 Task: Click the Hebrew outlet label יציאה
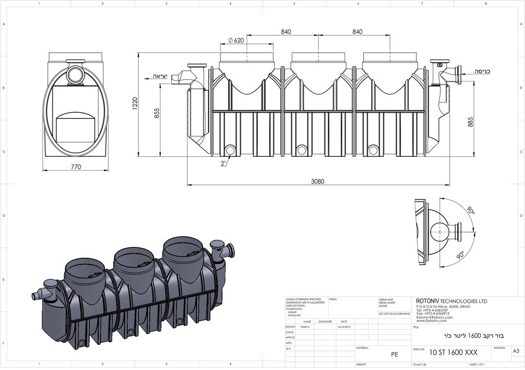point(160,76)
